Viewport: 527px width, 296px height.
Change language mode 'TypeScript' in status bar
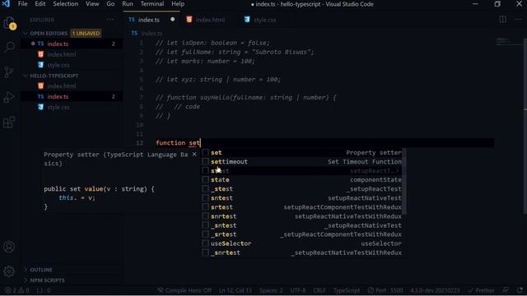point(347,290)
